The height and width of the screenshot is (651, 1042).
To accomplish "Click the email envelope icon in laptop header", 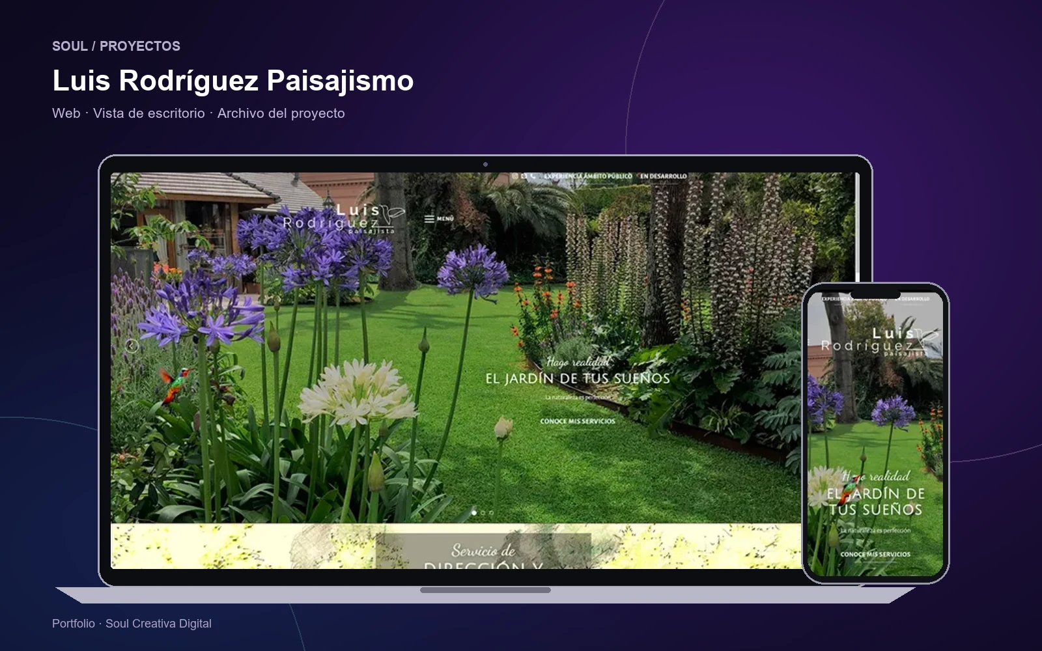I will (x=524, y=176).
